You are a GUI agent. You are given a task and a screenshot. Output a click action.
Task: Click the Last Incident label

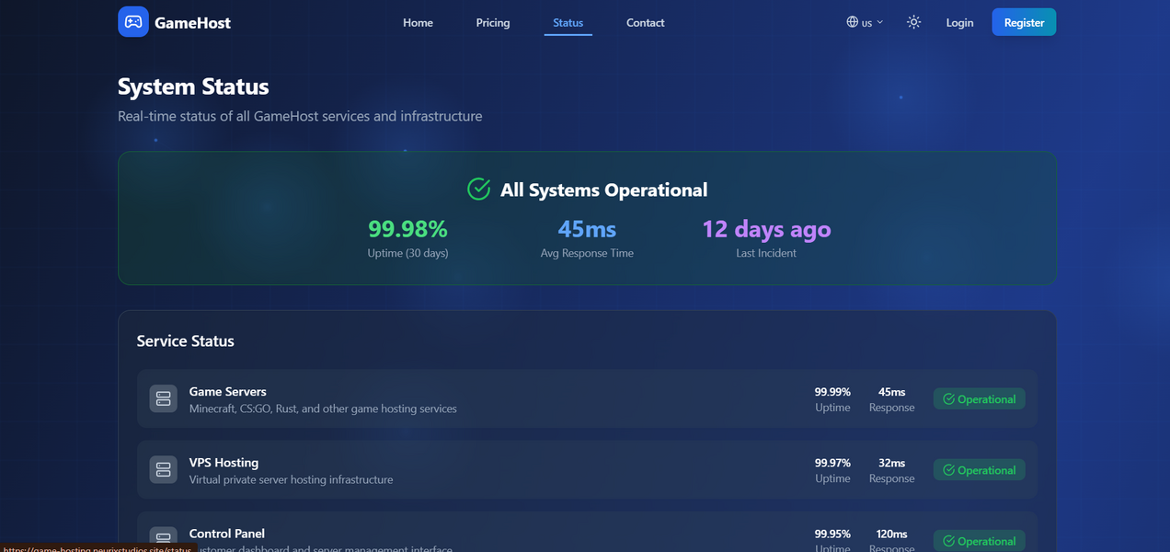tap(766, 253)
